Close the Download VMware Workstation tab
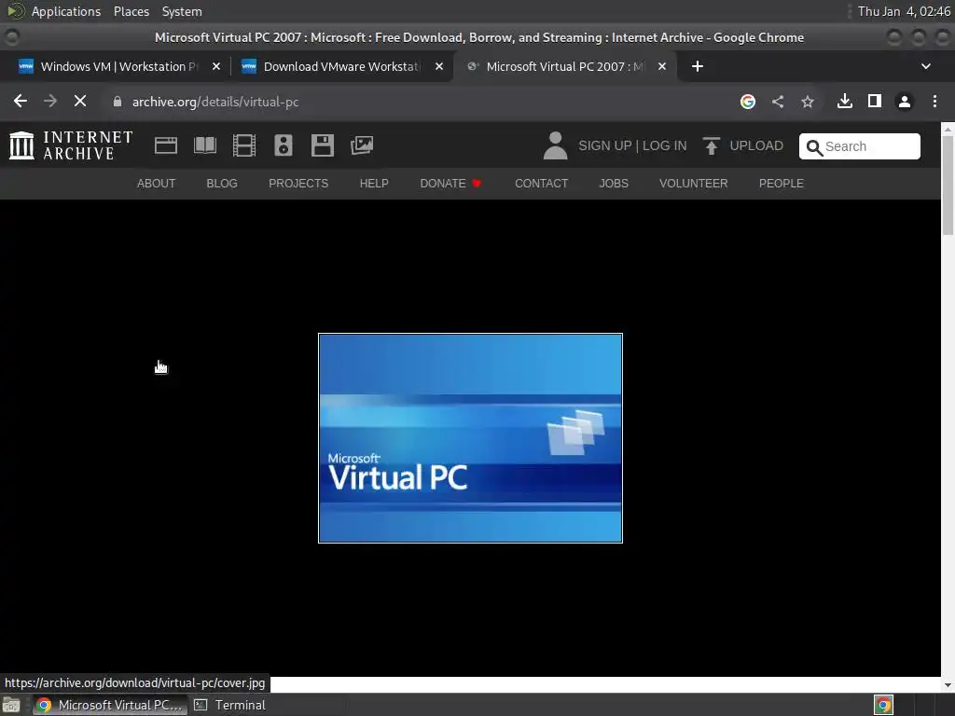 (439, 66)
